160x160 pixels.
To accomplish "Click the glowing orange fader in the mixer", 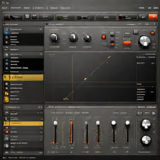I will pyautogui.click(x=72, y=131).
